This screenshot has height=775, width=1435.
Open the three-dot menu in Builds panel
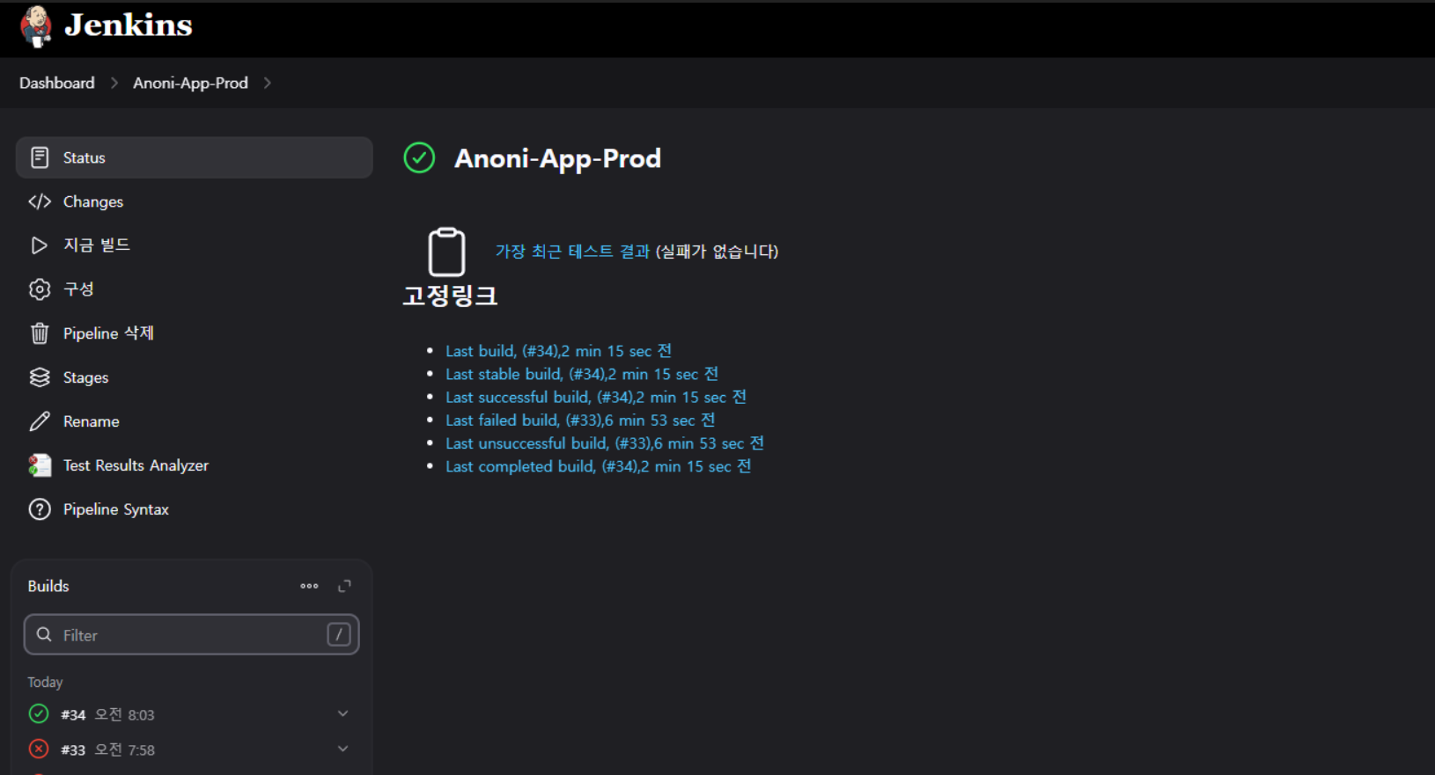pyautogui.click(x=309, y=586)
